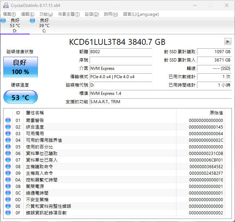Click the features field S.M.A.R.T., TRIM
Image resolution: width=235 pixels, height=222 pixels.
pyautogui.click(x=161, y=102)
